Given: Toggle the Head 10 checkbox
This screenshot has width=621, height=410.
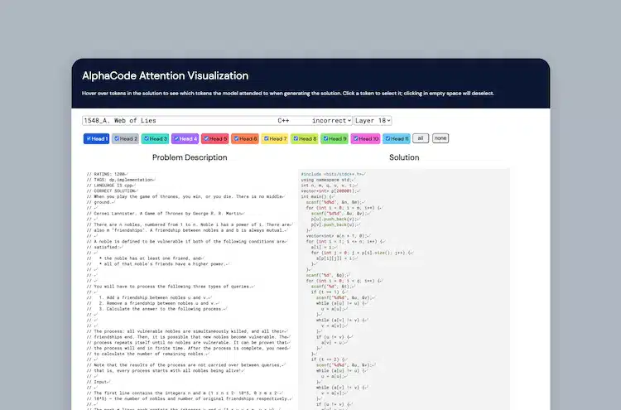Looking at the screenshot, I should click(356, 138).
